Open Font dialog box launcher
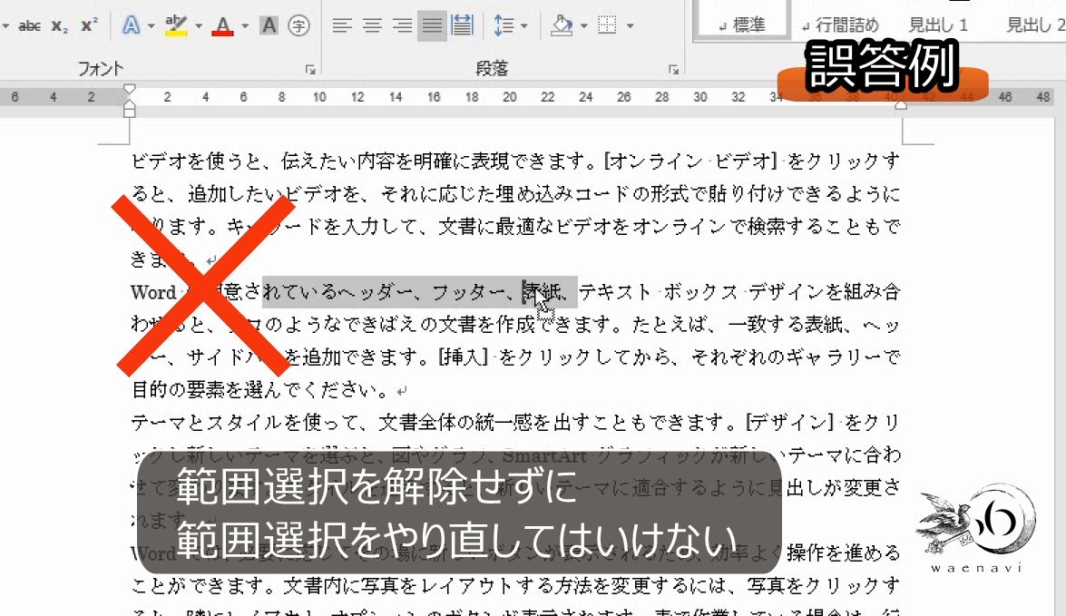Screen dimensions: 1066x616 (310, 69)
